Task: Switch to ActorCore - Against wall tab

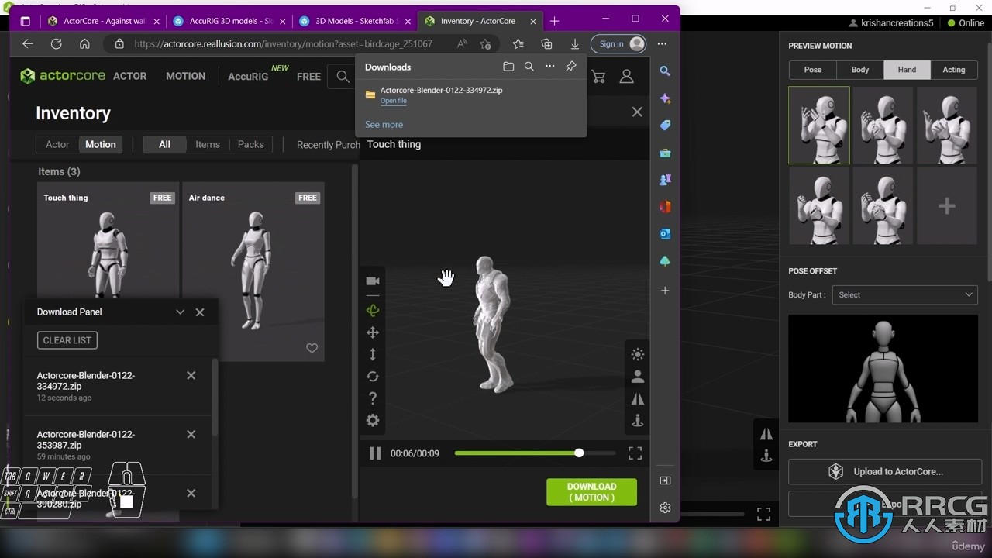Action: [x=103, y=21]
